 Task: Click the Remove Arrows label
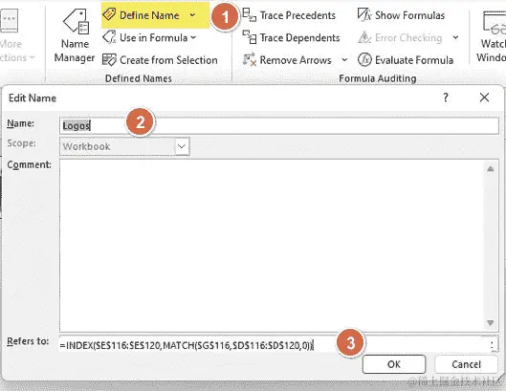pyautogui.click(x=296, y=60)
